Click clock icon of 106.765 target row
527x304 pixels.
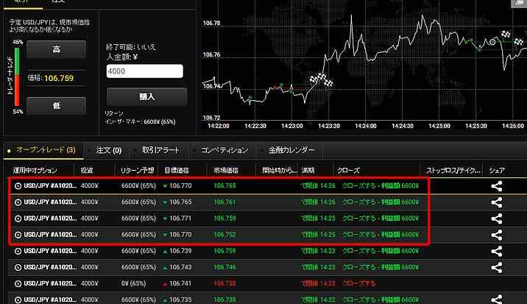point(18,202)
